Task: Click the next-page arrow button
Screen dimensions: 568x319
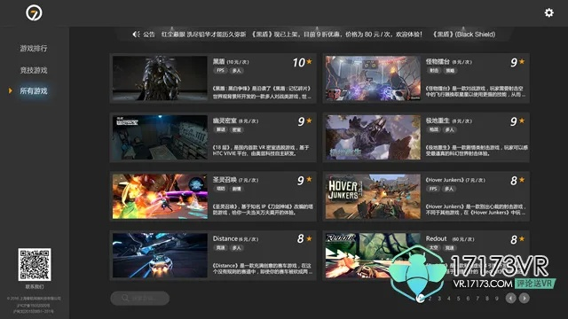Action: pyautogui.click(x=525, y=298)
